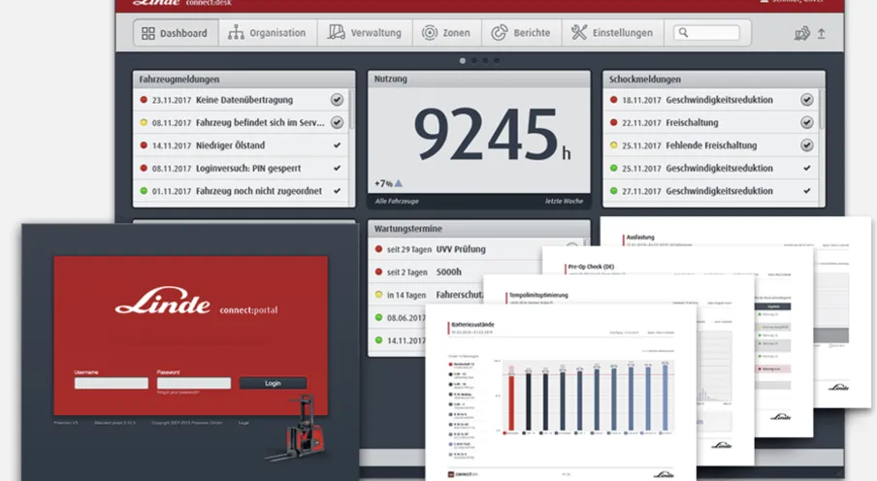Click the Login button in portal window
Screen dimensions: 877x481
coord(273,383)
